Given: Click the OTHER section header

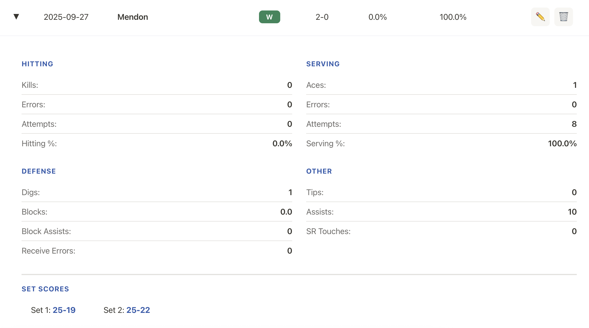Looking at the screenshot, I should click(319, 171).
